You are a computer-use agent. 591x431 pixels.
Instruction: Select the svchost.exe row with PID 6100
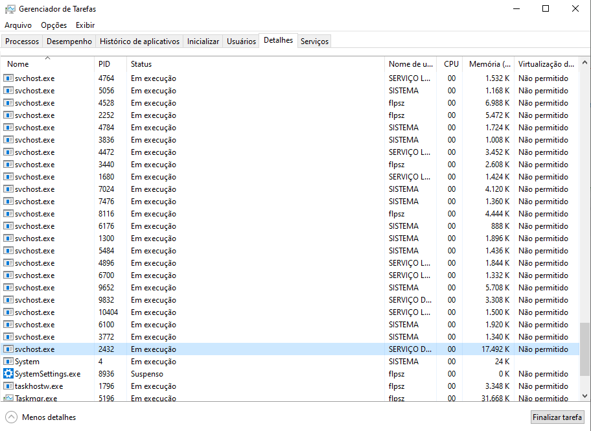290,325
